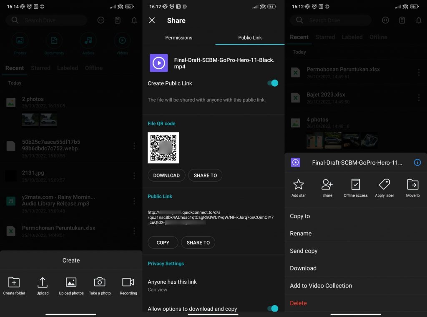Open Anyone has this link setting
The height and width of the screenshot is (317, 427).
click(x=213, y=285)
